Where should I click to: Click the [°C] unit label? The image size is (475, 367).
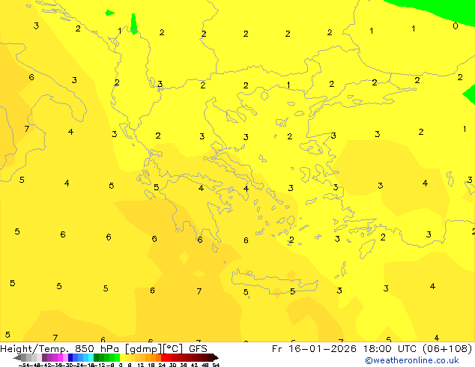[173, 349]
